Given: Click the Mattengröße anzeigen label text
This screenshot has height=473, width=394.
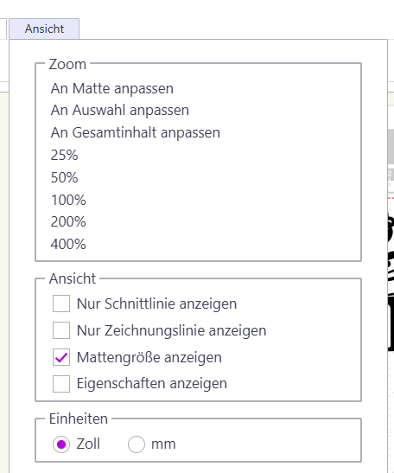Looking at the screenshot, I should tap(149, 357).
